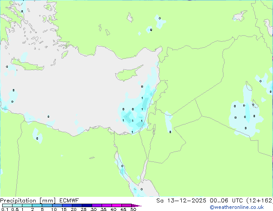The height and width of the screenshot is (211, 273).
Task: Click the legend value '10'
Action: tap(54, 209)
